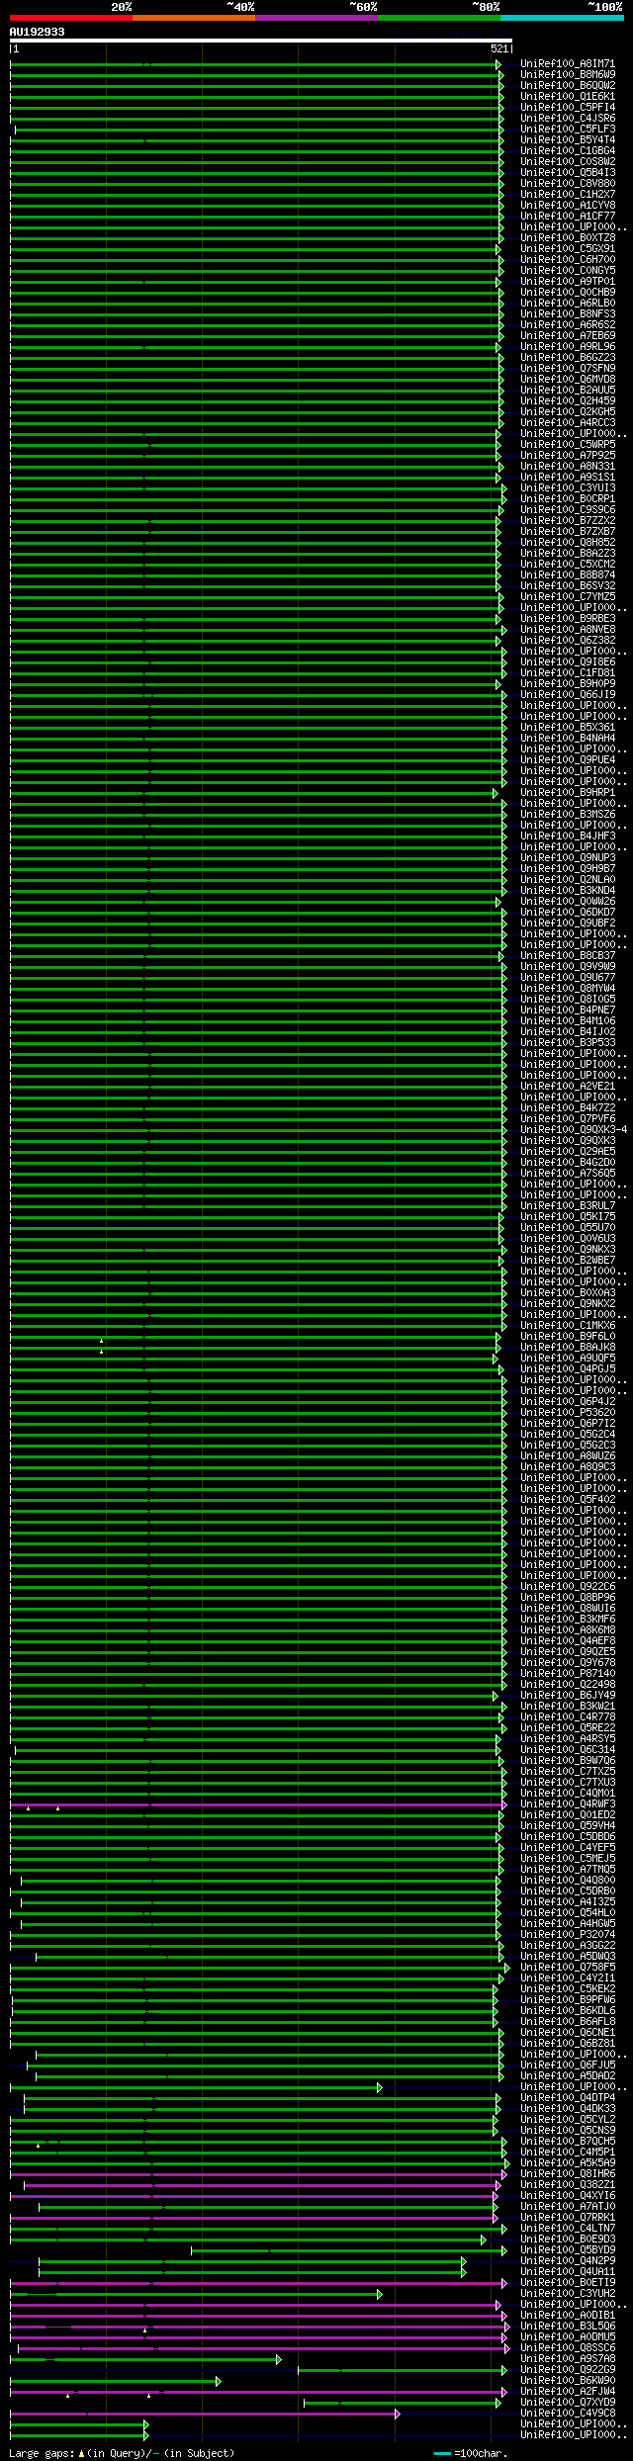Select the UniRef100_Q4N2P9 label
The width and height of the screenshot is (633, 2461).
(568, 2261)
